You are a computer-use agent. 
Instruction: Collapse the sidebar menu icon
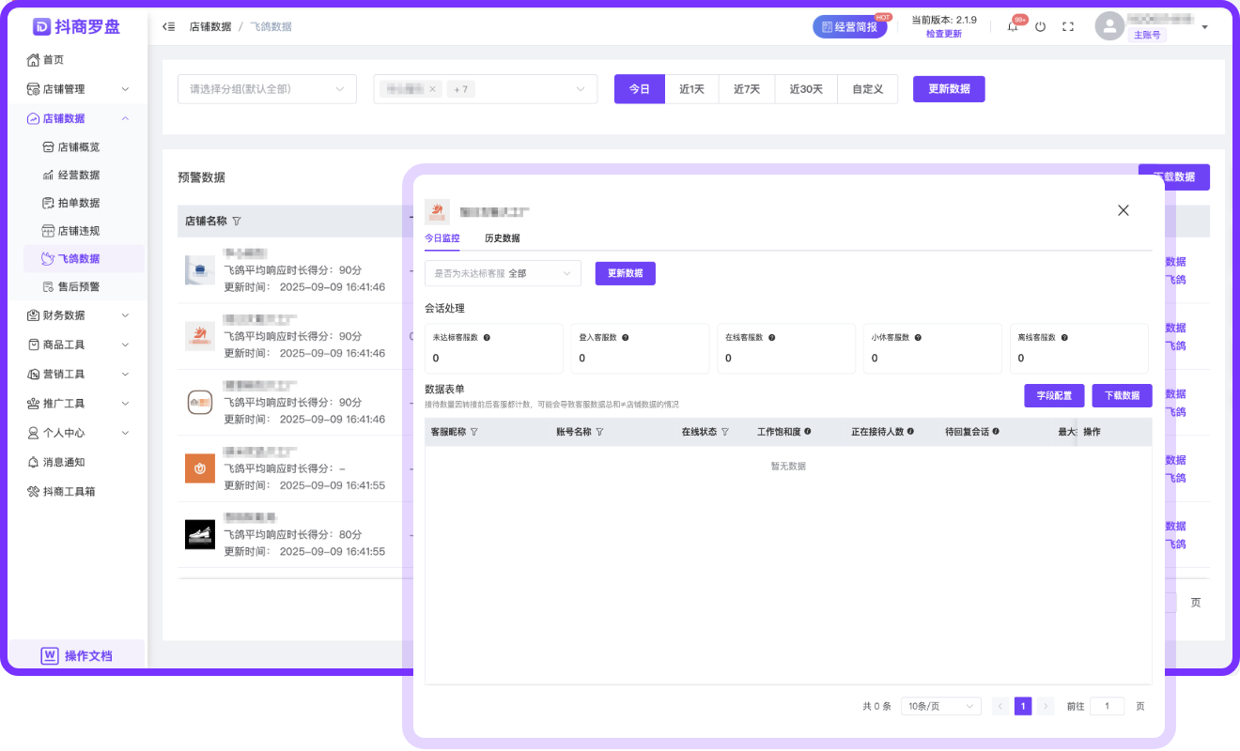point(169,26)
